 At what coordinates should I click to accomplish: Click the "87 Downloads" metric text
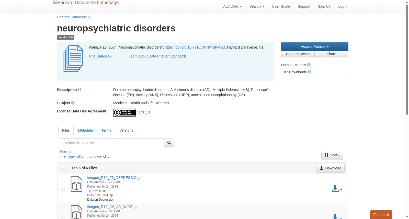pos(295,72)
